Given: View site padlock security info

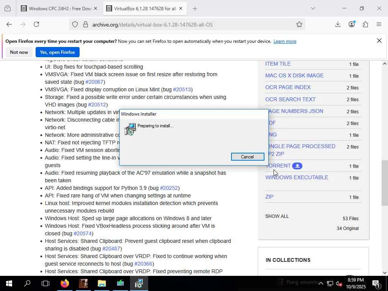Looking at the screenshot, I should (x=86, y=25).
